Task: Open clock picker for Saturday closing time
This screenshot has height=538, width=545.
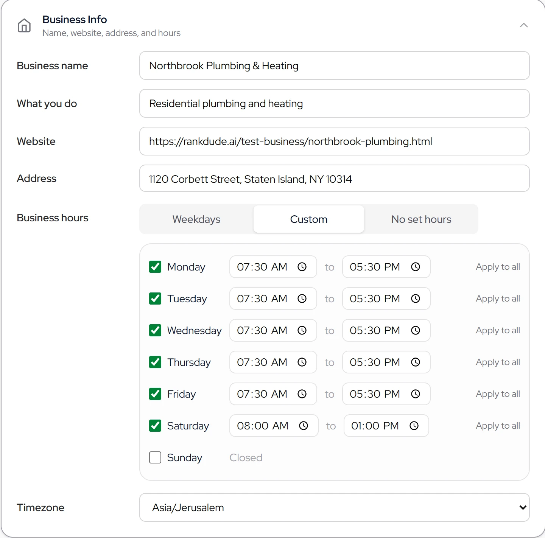Action: [x=414, y=426]
